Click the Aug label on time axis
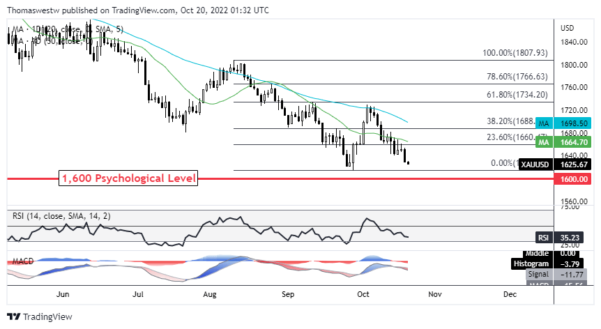Viewport: 601px width, 329px height. tap(210, 294)
